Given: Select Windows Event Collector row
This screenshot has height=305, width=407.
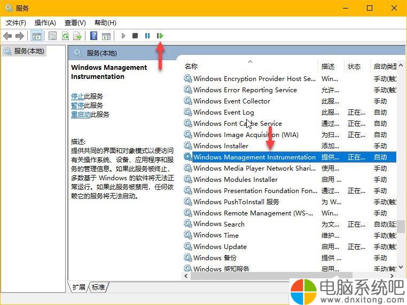Looking at the screenshot, I should (289, 101).
